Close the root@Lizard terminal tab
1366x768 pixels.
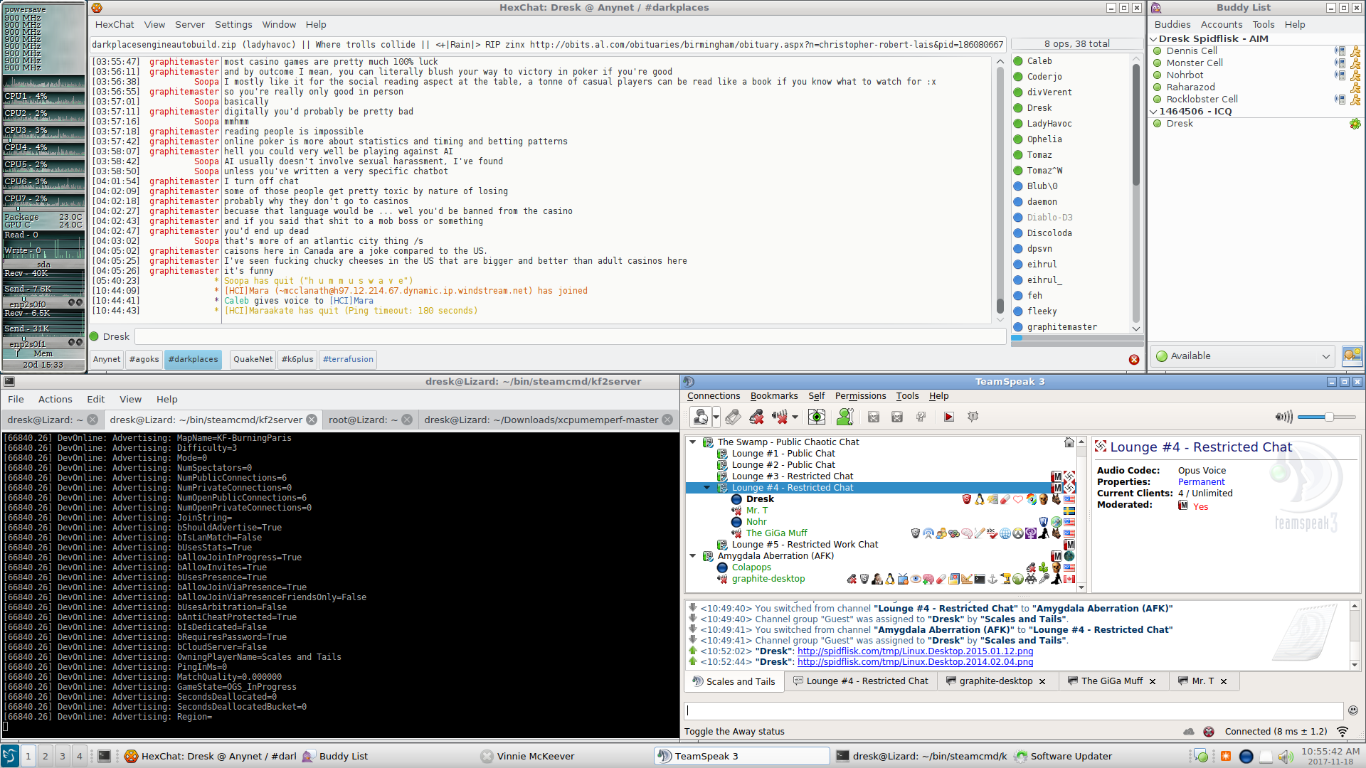click(x=407, y=420)
